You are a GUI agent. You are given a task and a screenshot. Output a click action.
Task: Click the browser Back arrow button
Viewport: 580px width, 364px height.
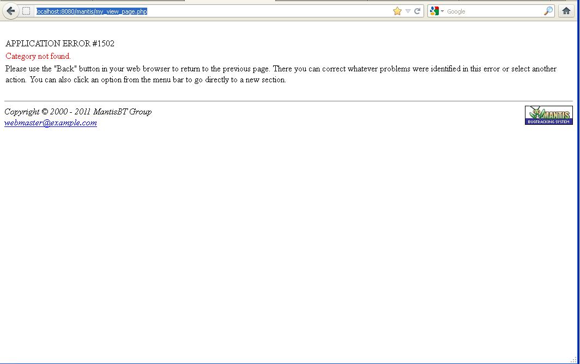11,11
